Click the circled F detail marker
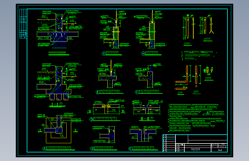This screenshot has height=161, width=249. point(137,92)
